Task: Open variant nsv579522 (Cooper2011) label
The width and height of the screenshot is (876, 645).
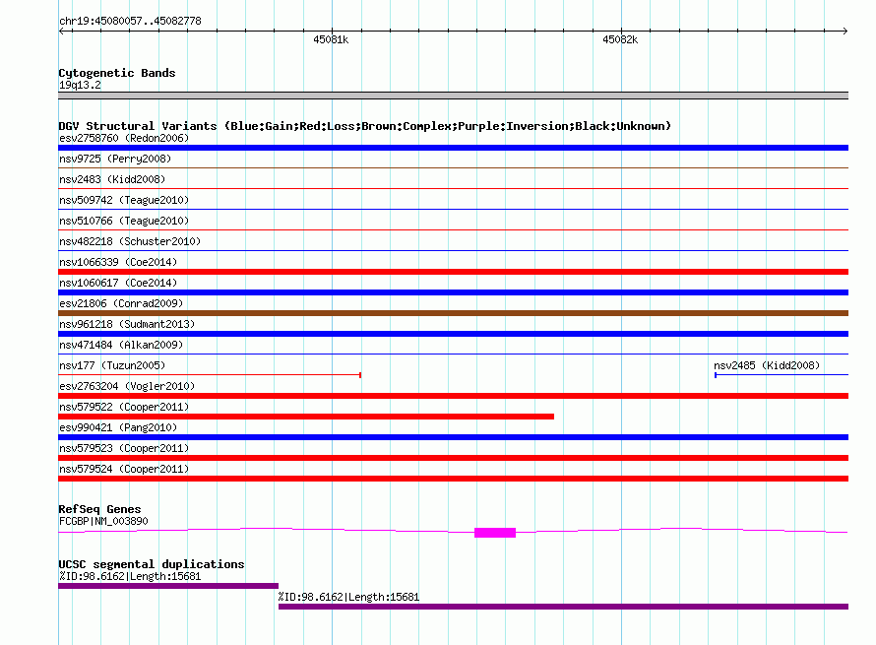Action: (124, 407)
